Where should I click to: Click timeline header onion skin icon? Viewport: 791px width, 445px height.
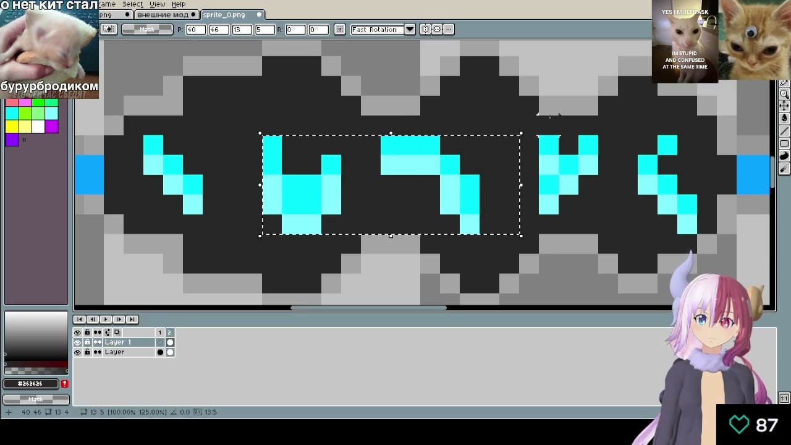(117, 333)
